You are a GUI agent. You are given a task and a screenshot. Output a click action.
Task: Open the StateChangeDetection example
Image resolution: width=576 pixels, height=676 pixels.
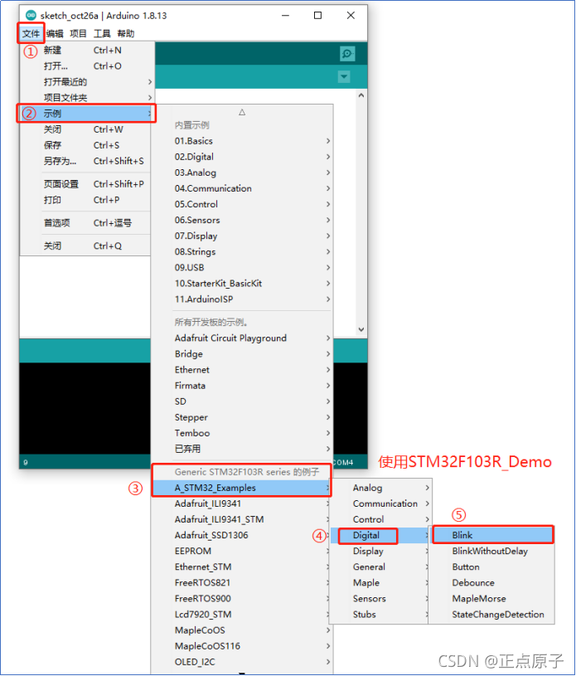tap(492, 615)
